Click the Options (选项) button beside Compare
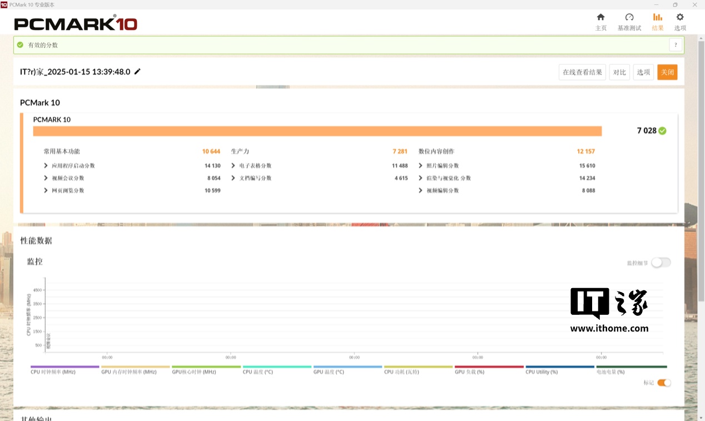This screenshot has height=421, width=705. coord(643,72)
